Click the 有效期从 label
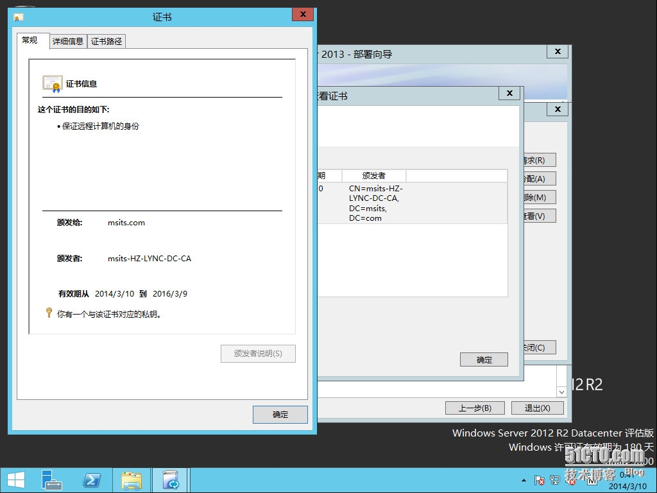This screenshot has width=657, height=493. (x=73, y=294)
